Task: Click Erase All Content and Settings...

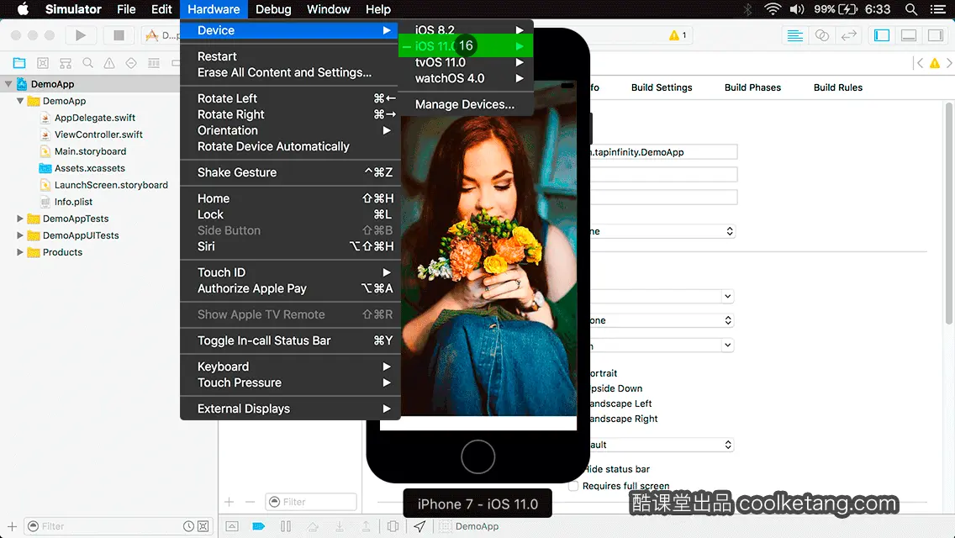Action: pos(291,72)
